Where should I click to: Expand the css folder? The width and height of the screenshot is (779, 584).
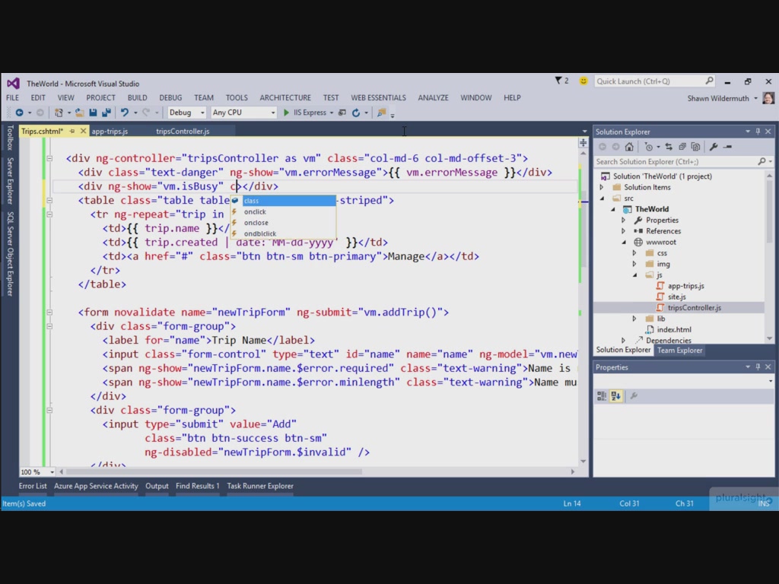point(634,252)
